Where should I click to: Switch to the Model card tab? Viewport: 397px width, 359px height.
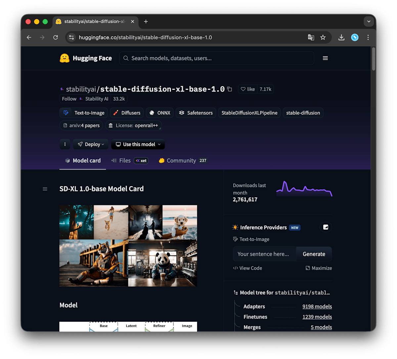(x=83, y=161)
